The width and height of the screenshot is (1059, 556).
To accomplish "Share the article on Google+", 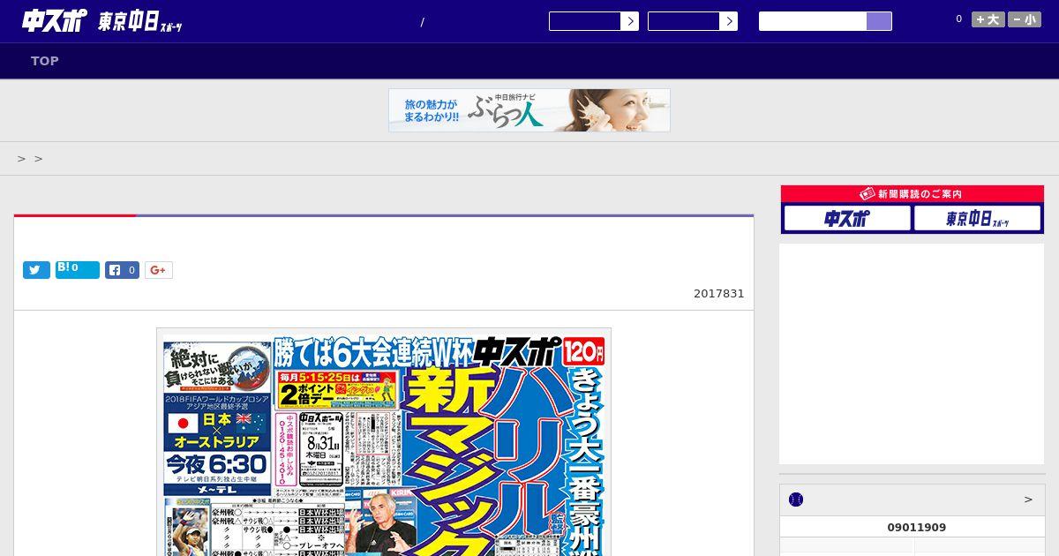I will click(159, 270).
